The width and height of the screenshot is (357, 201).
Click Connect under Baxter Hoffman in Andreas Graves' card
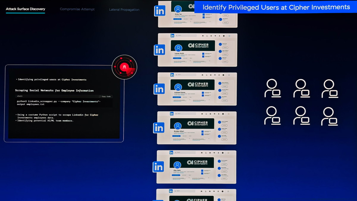pyautogui.click(x=225, y=87)
